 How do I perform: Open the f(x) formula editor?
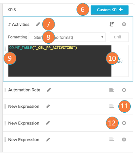point(120,61)
